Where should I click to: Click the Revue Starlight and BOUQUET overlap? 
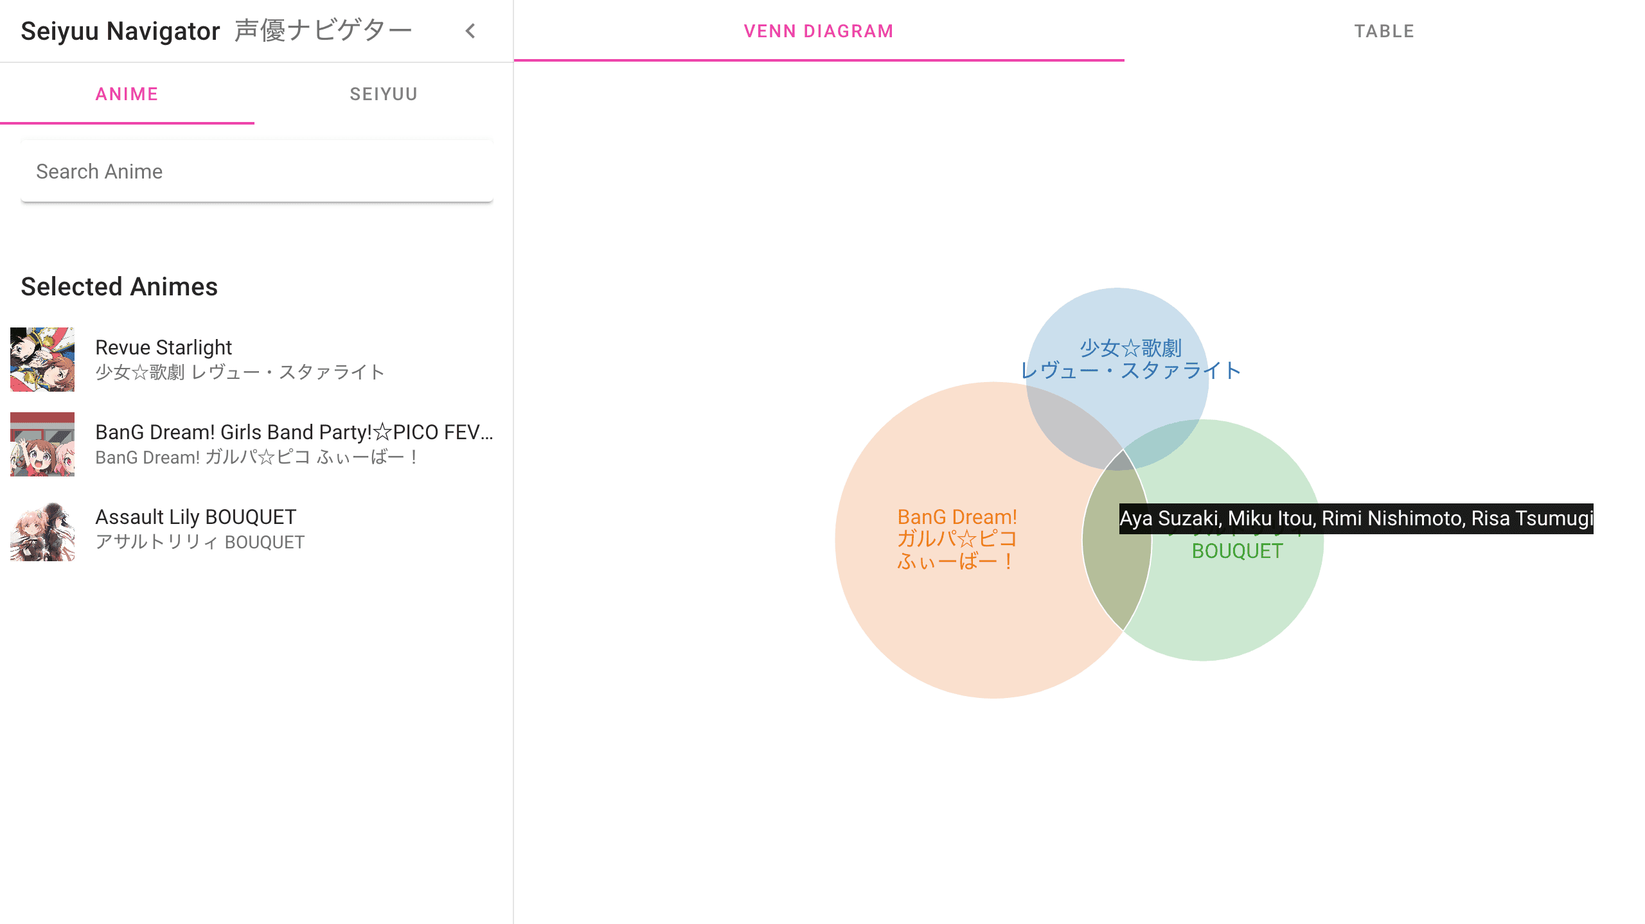pyautogui.click(x=1163, y=444)
